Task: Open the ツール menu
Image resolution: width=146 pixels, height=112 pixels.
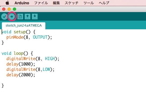Action: (x=89, y=3)
